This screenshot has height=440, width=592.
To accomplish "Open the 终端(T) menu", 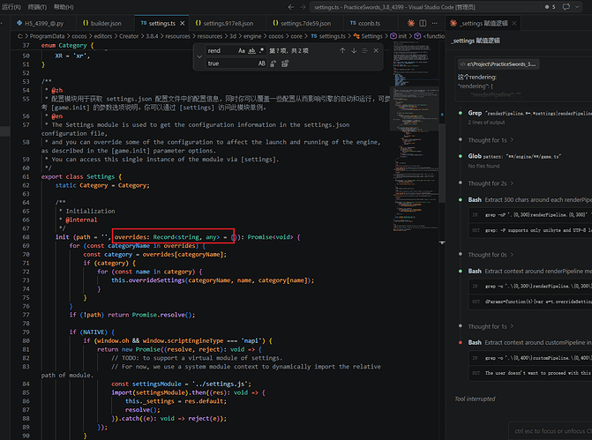I will coord(37,7).
